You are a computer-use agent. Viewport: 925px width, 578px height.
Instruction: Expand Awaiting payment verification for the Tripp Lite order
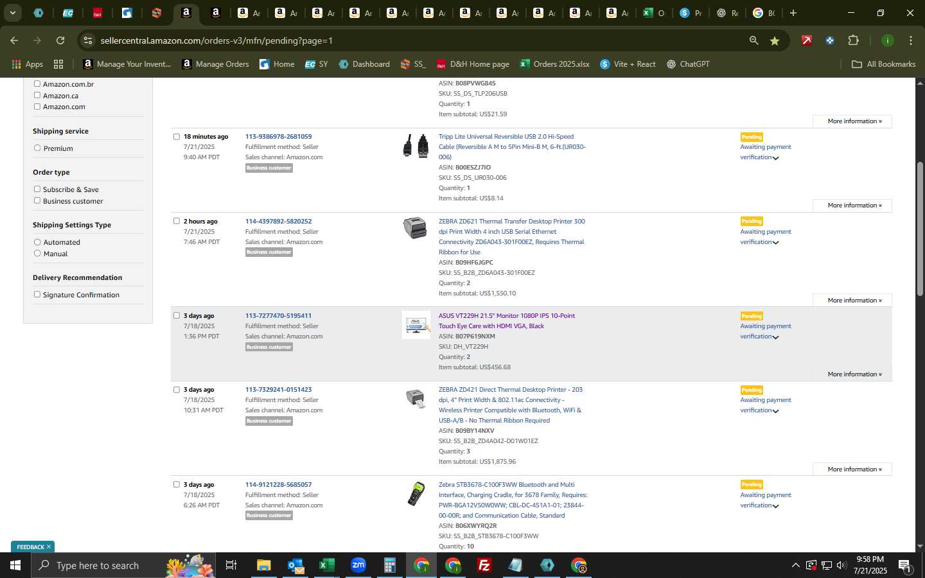tap(765, 152)
